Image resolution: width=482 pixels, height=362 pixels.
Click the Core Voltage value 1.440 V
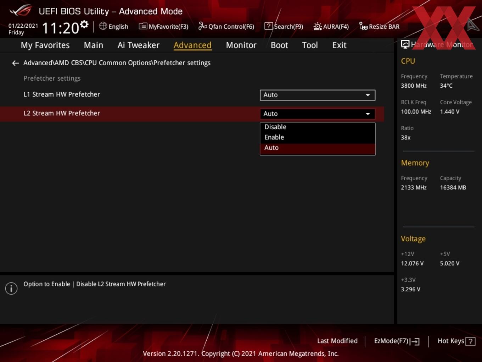pyautogui.click(x=450, y=111)
